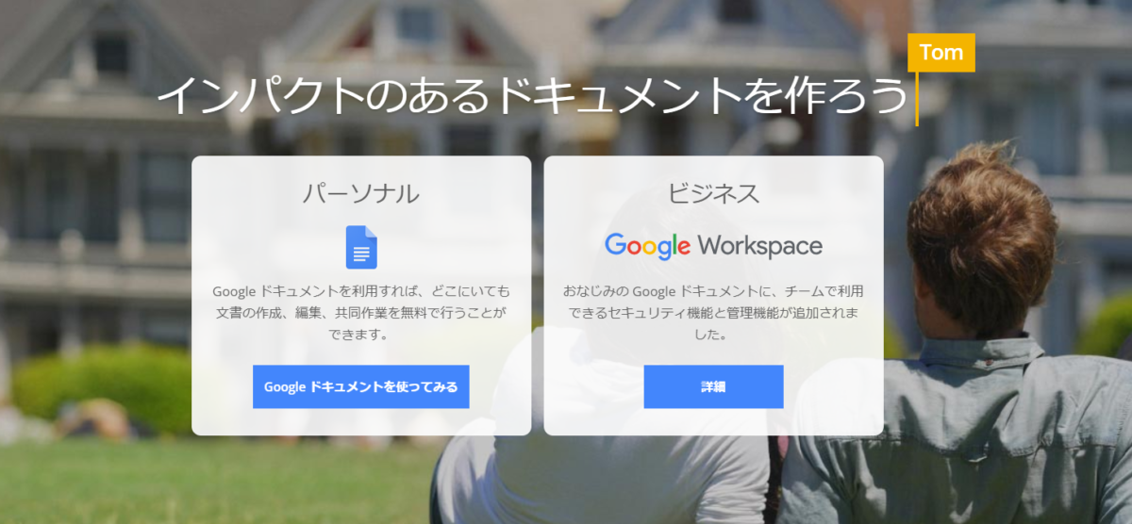Open Google ドキュメントを使ってみる button

pos(361,386)
